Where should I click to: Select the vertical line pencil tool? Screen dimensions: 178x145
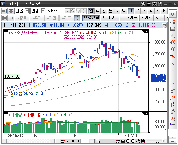(173, 70)
